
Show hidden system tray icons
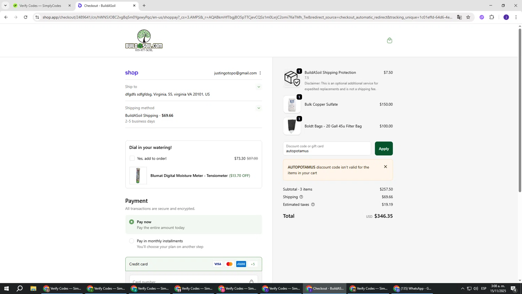coord(462,288)
